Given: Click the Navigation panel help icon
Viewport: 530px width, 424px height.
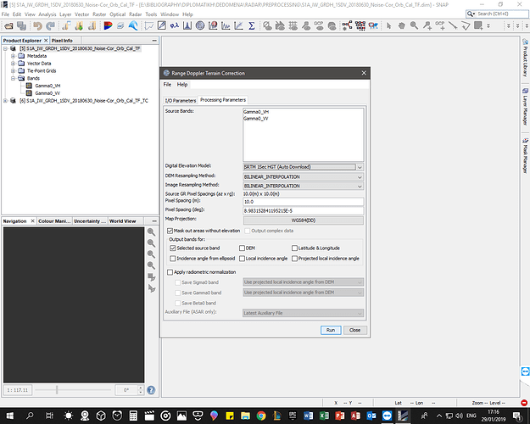Looking at the screenshot, I should pos(151,390).
